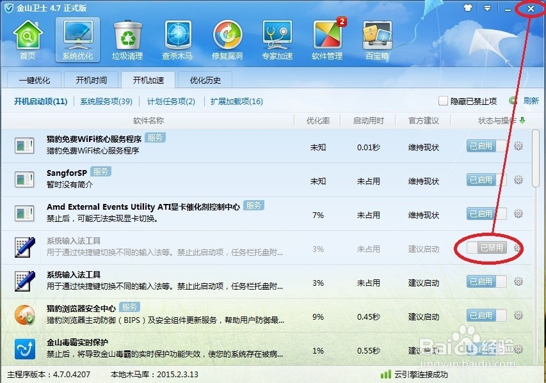
Task: Open settings gear for Amd External Events Utility
Action: coord(518,214)
